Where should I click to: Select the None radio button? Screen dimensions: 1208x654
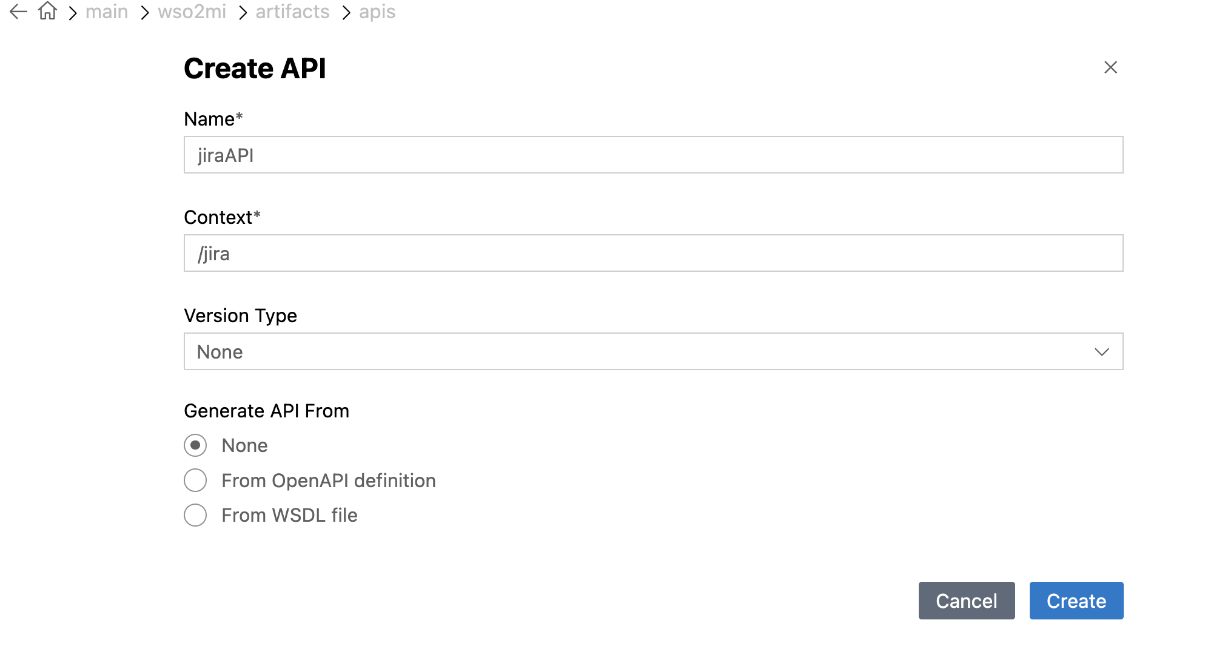coord(195,445)
